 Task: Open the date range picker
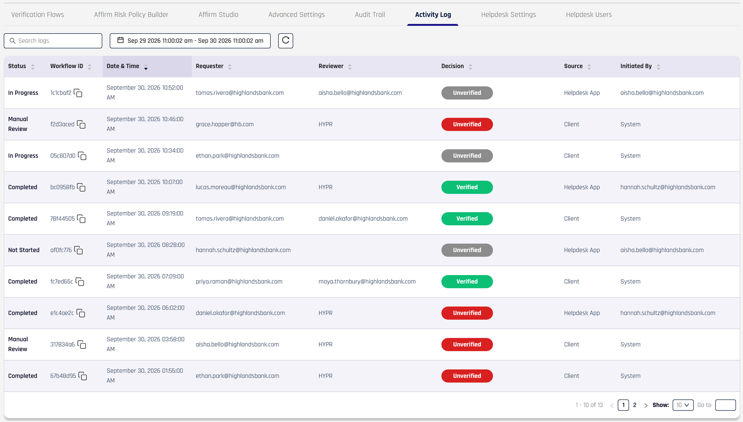(x=190, y=41)
